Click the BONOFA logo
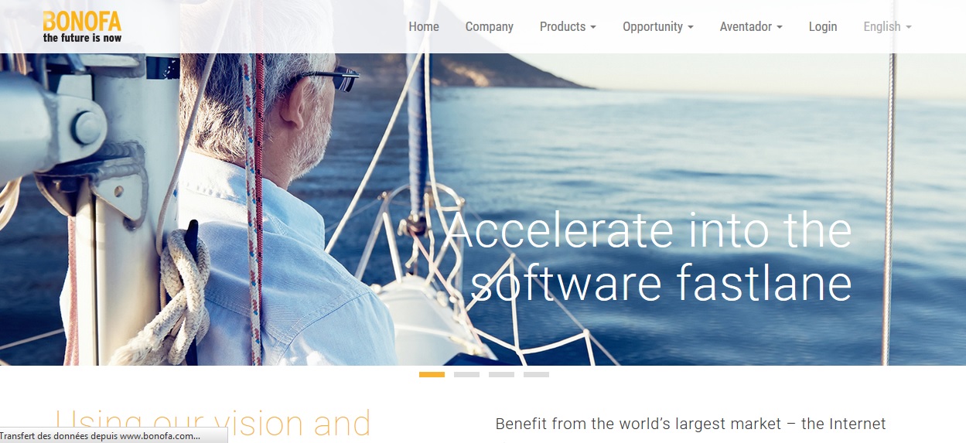 pos(82,26)
